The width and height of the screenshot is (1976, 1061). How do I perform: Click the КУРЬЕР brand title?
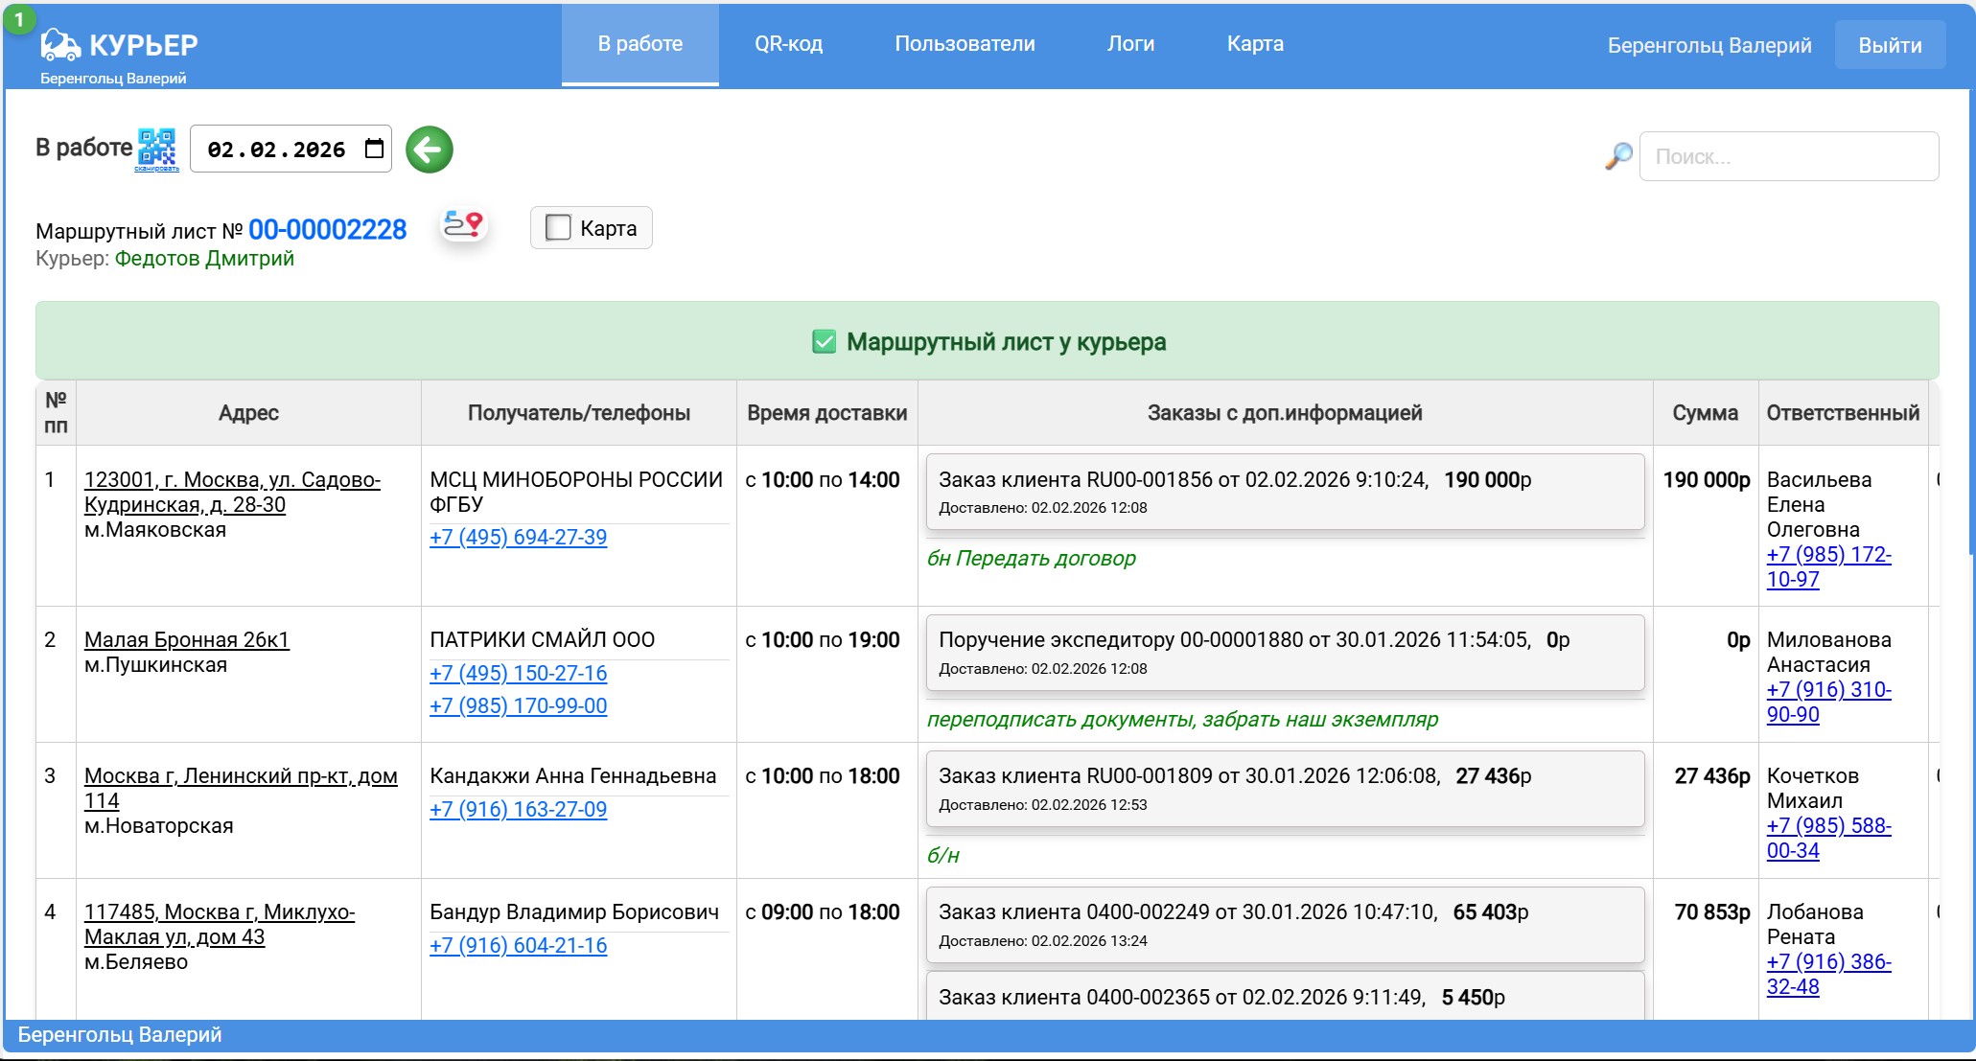coord(143,44)
